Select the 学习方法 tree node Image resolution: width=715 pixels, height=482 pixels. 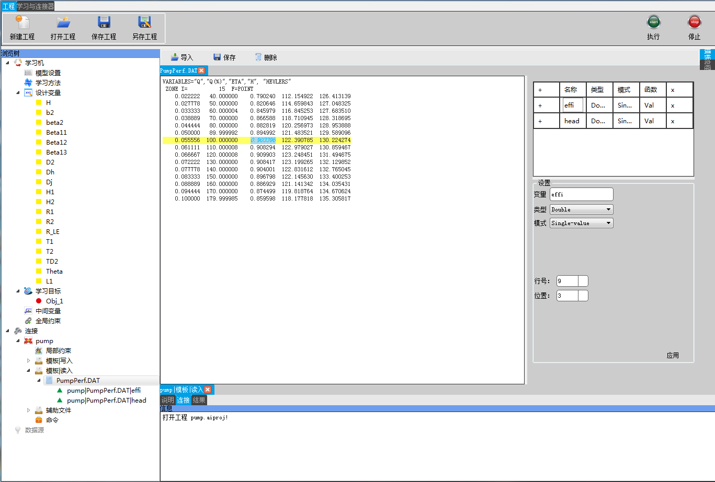coord(48,83)
